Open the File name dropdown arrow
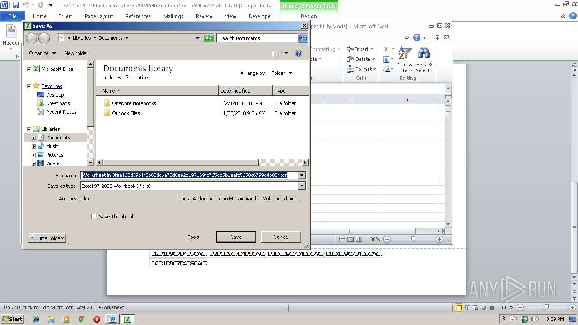 click(302, 175)
